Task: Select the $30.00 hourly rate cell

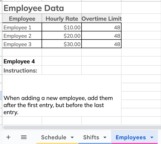Action: pos(62,44)
